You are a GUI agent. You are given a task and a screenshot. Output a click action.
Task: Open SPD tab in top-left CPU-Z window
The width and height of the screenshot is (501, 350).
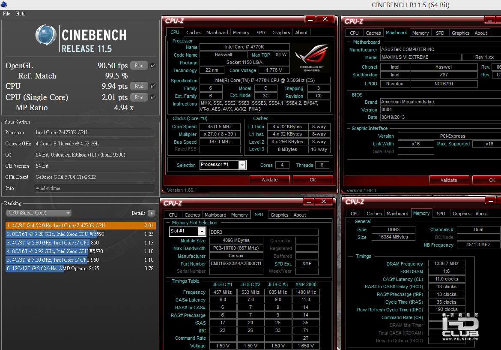point(260,33)
